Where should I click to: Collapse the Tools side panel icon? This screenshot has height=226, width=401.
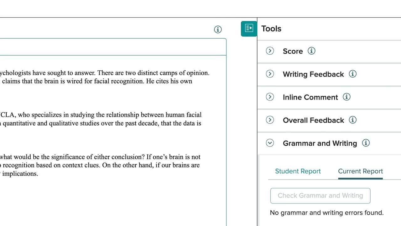[x=249, y=29]
